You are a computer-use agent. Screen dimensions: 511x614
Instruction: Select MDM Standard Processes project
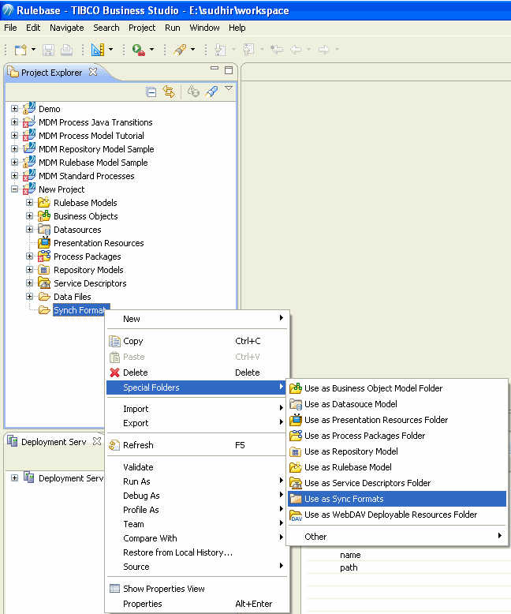(87, 176)
